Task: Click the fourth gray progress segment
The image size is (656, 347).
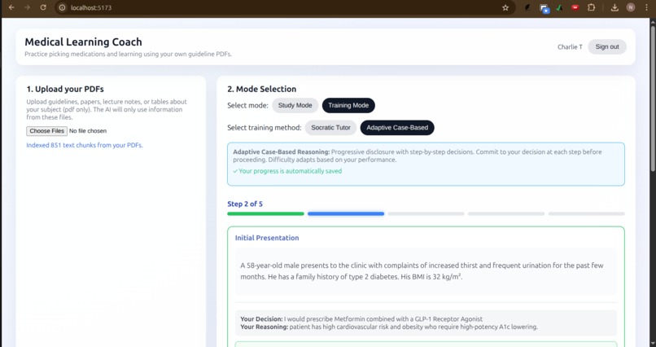Action: 506,214
